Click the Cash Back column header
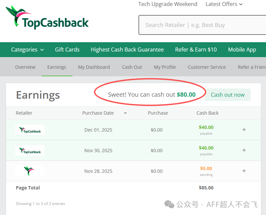Screen dimensions: 266x215 pyautogui.click(x=208, y=113)
